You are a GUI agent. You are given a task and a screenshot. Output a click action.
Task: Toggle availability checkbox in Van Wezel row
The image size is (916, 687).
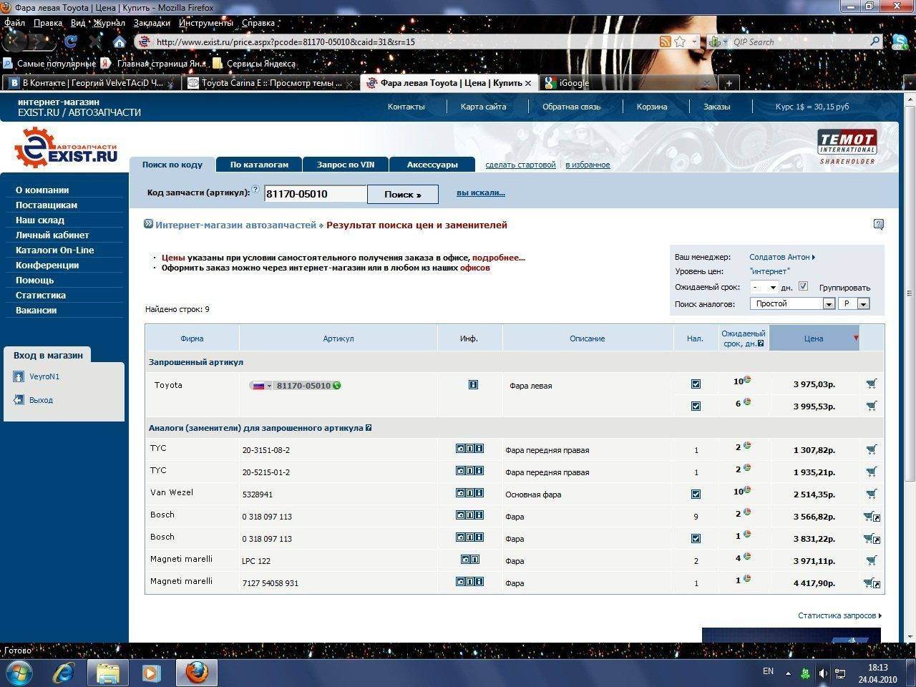click(x=696, y=494)
